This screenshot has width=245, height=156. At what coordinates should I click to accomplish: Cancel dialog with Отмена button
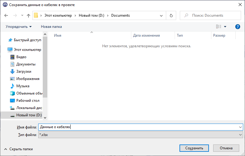226,148
